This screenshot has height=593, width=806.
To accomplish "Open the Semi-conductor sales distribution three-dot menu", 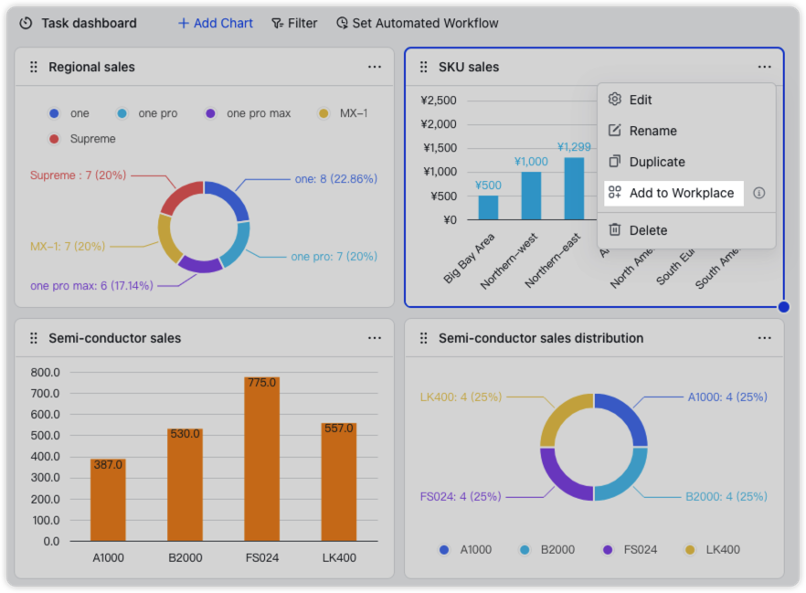I will 765,337.
